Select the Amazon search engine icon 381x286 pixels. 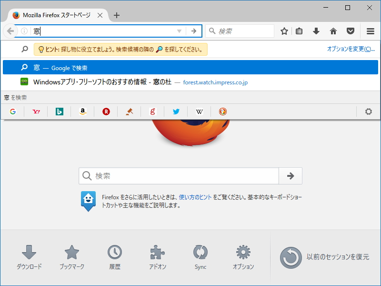click(x=82, y=112)
